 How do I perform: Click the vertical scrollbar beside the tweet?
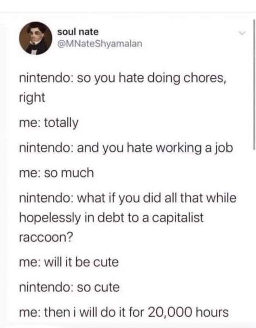coord(254,84)
